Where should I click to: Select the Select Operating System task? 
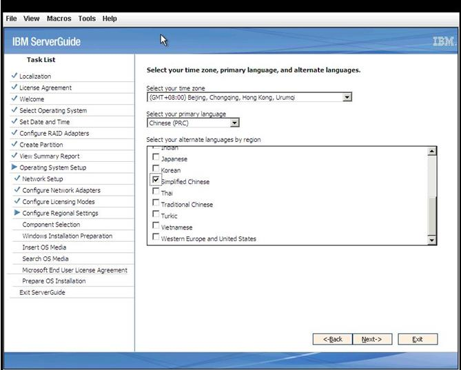coord(53,111)
